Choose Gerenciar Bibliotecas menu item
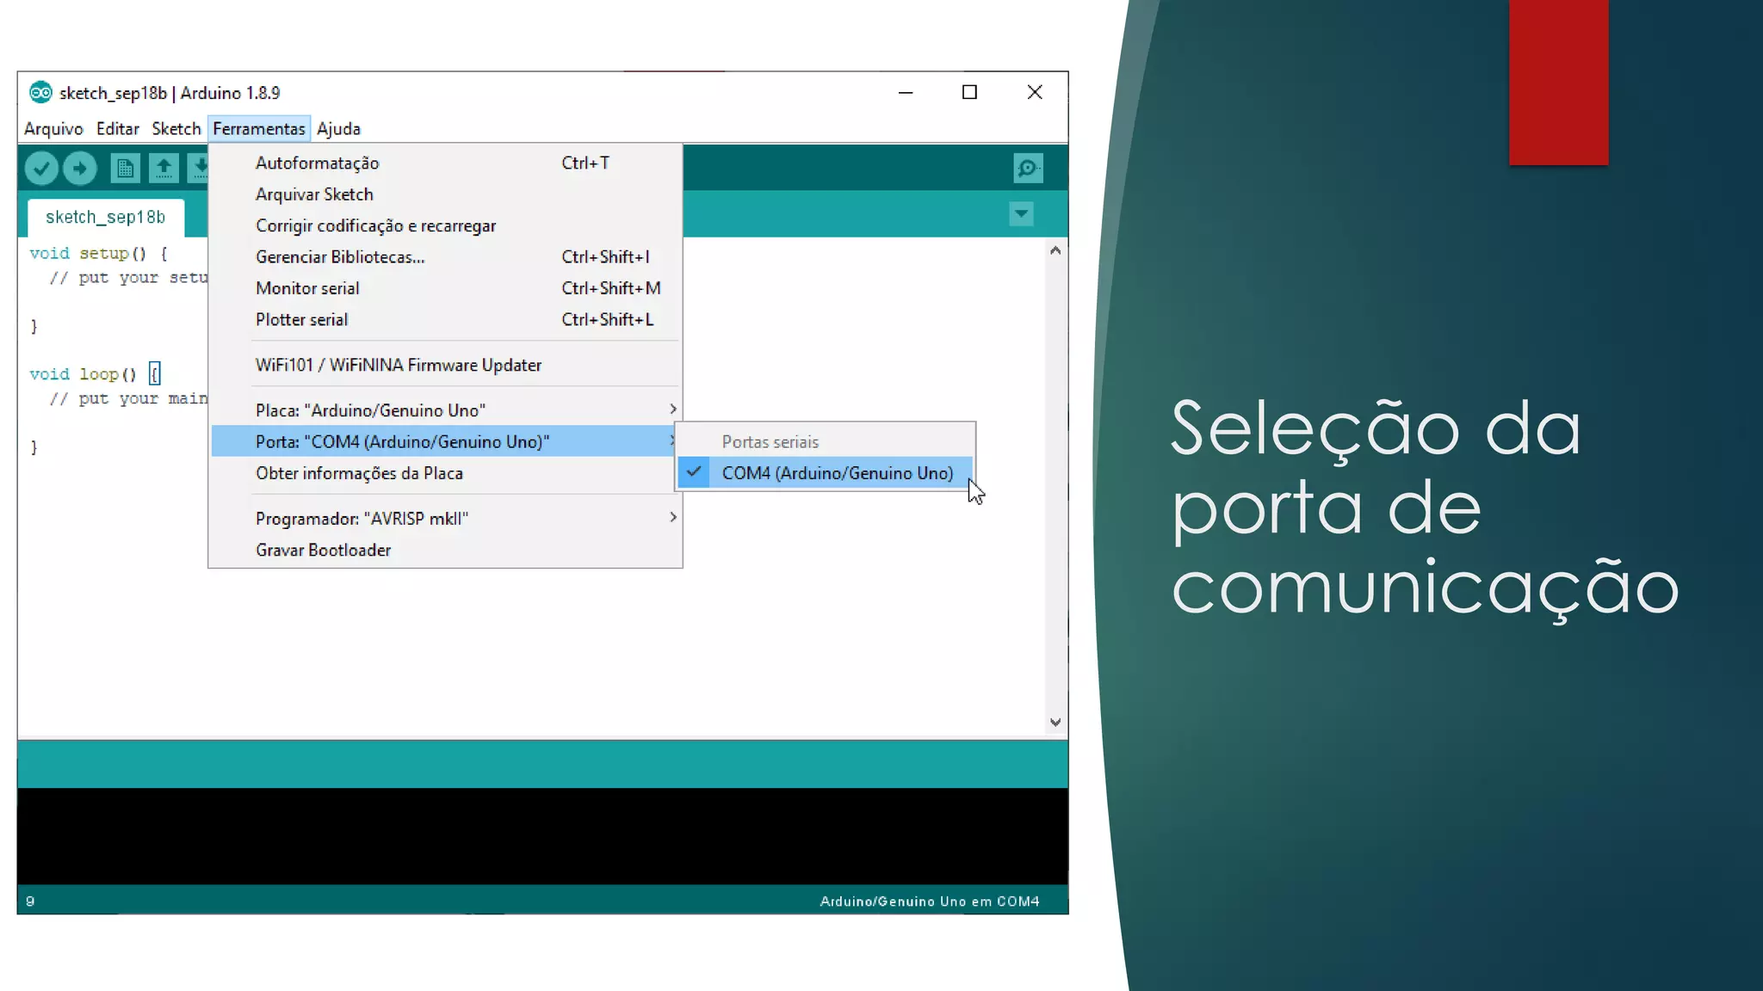 point(340,257)
